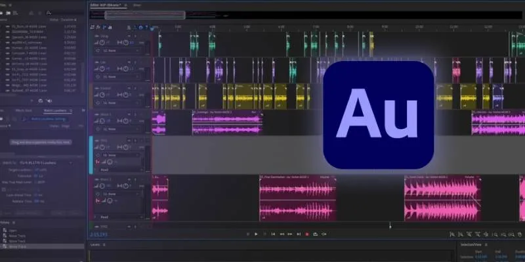Viewport: 525px width, 262px height.
Task: Select the Open entry in History panel
Action: [x=12, y=231]
